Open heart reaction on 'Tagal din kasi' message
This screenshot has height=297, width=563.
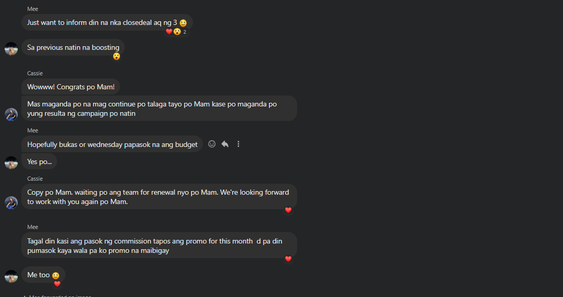[x=288, y=259]
